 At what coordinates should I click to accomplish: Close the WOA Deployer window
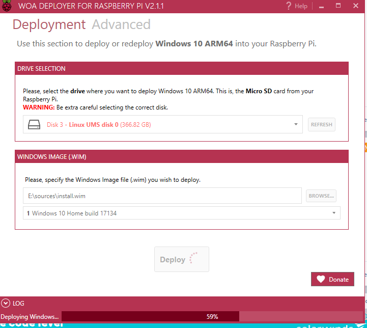pyautogui.click(x=356, y=6)
